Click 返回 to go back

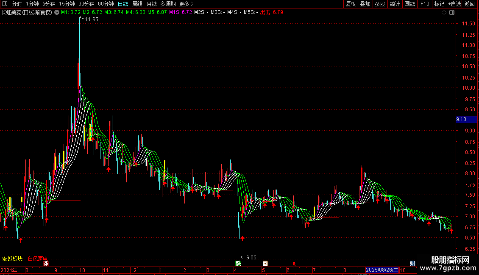(x=470, y=4)
